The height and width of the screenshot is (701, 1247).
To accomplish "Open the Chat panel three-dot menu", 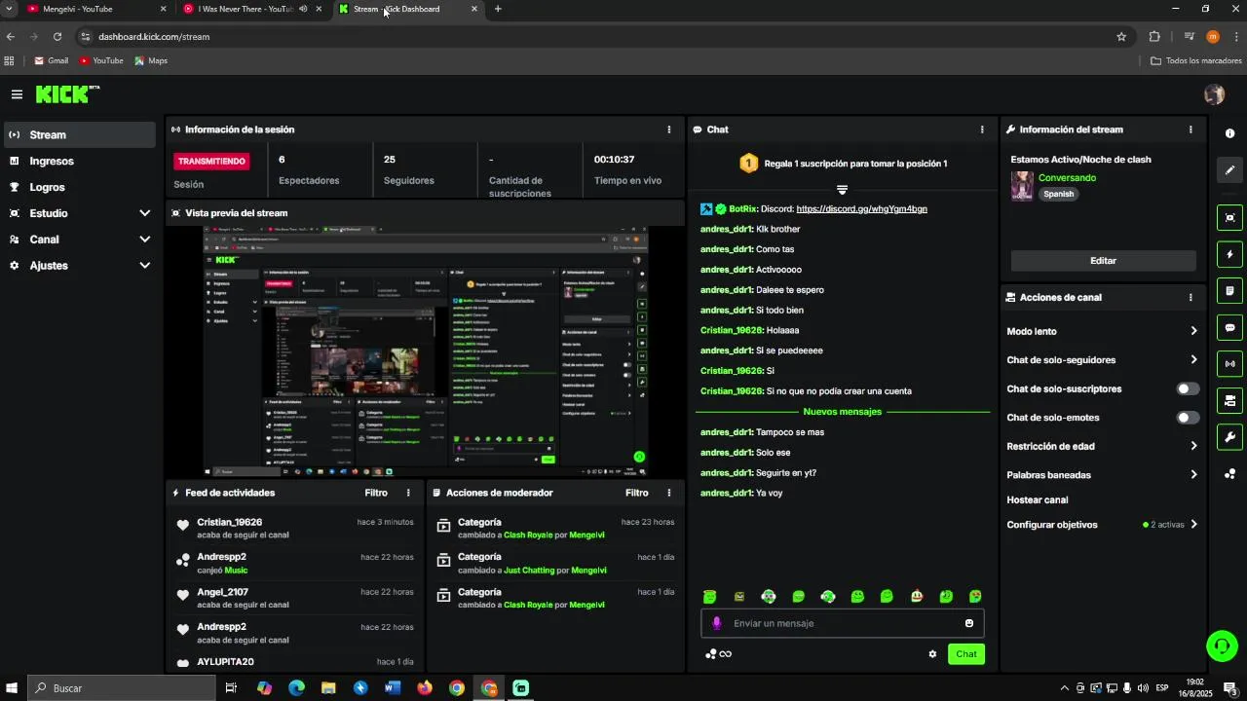I will point(981,129).
